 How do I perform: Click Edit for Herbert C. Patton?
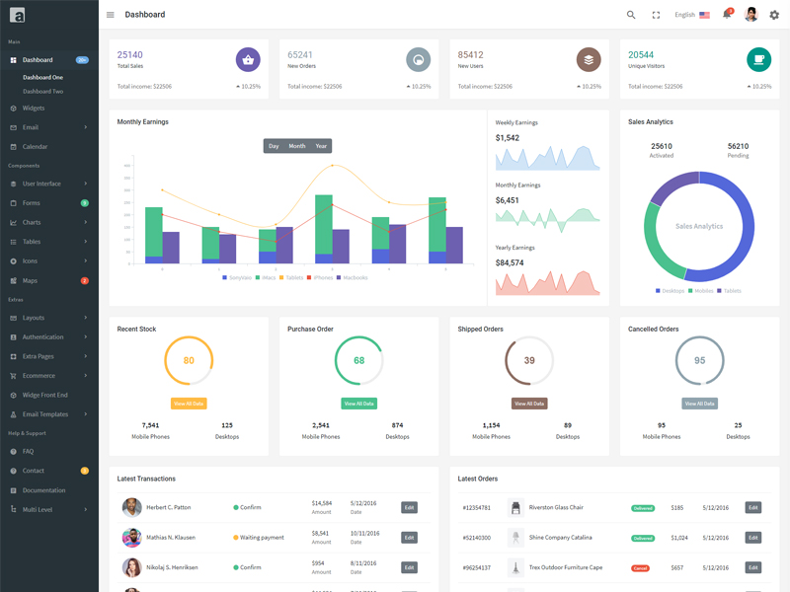click(x=409, y=507)
